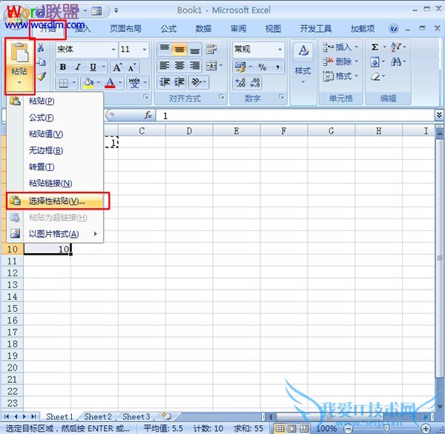Expand the formula bar chevron

(x=439, y=115)
